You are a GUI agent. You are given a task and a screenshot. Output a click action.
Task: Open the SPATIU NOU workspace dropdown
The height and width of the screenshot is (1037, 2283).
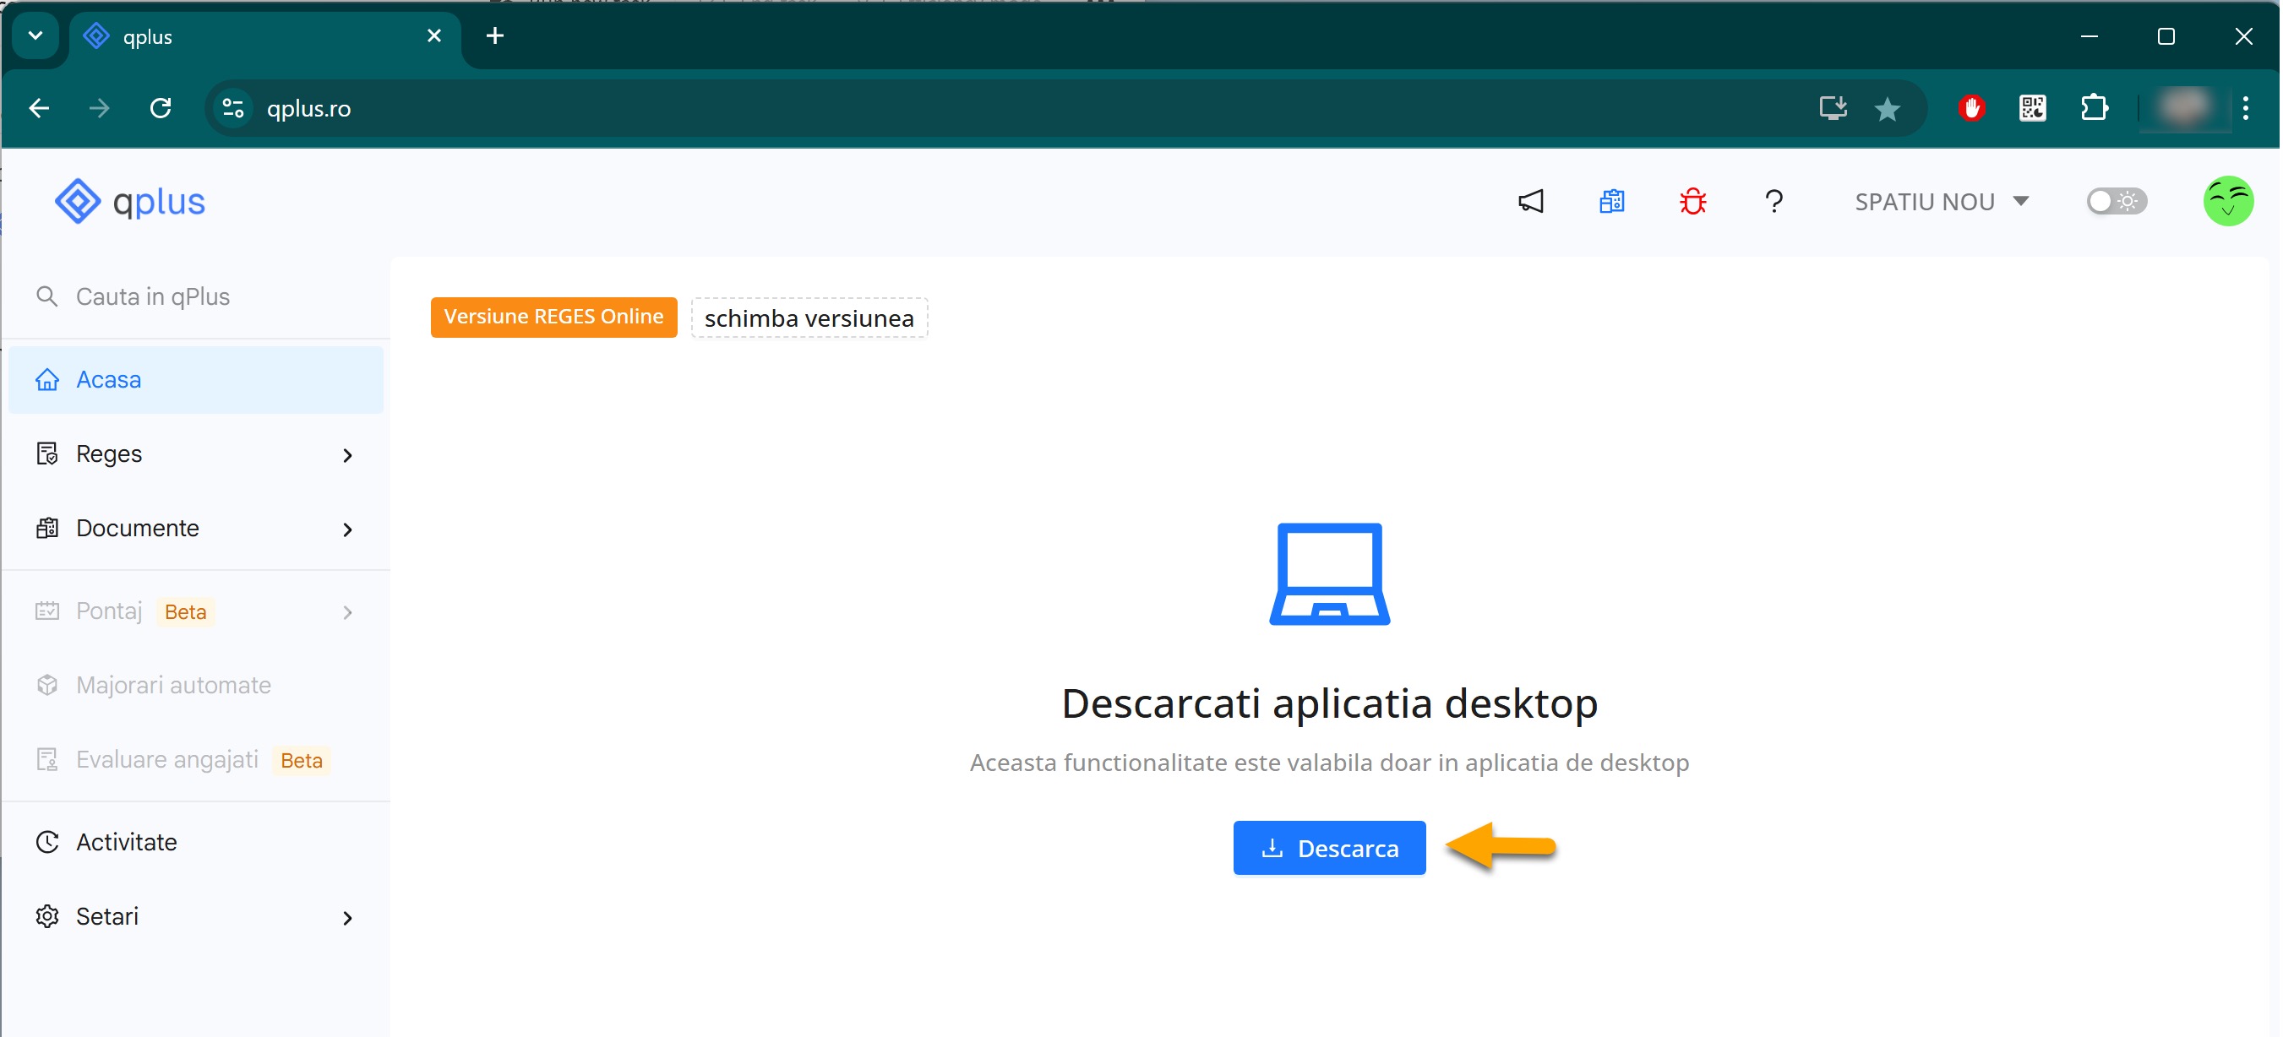(x=1941, y=202)
